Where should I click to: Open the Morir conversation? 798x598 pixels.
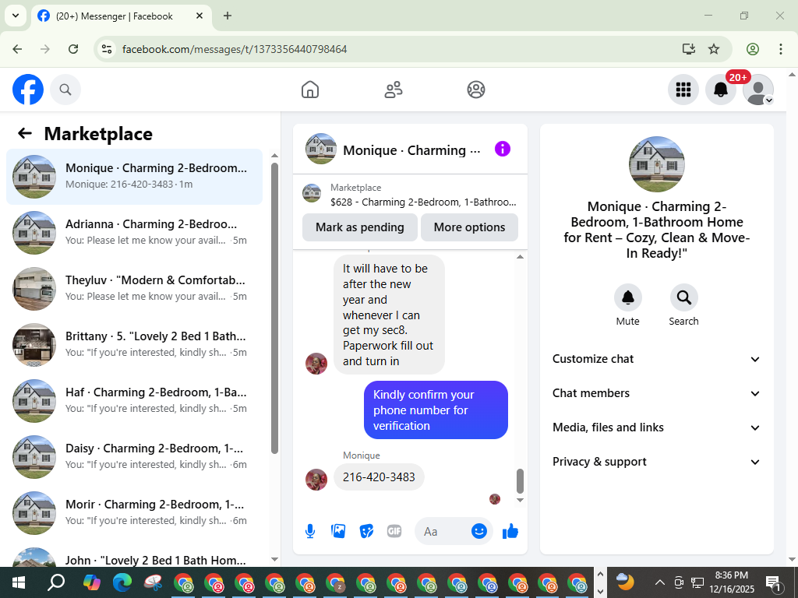click(134, 512)
